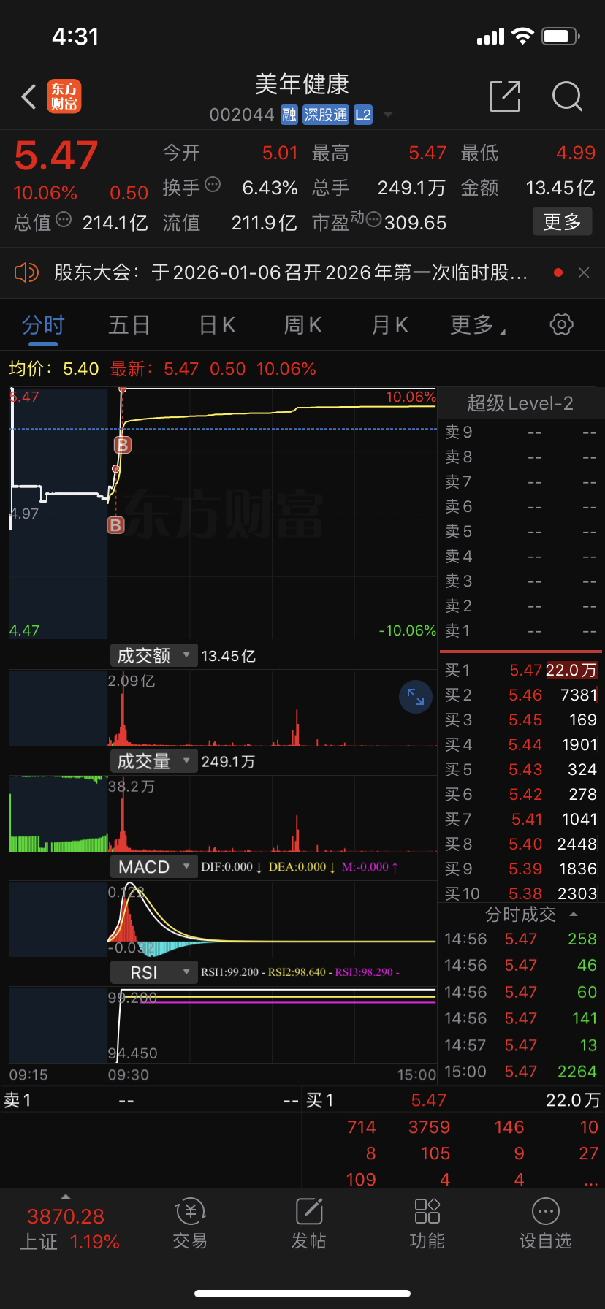
Task: Tap the 14:57 trade of 13
Action: pos(521,1045)
